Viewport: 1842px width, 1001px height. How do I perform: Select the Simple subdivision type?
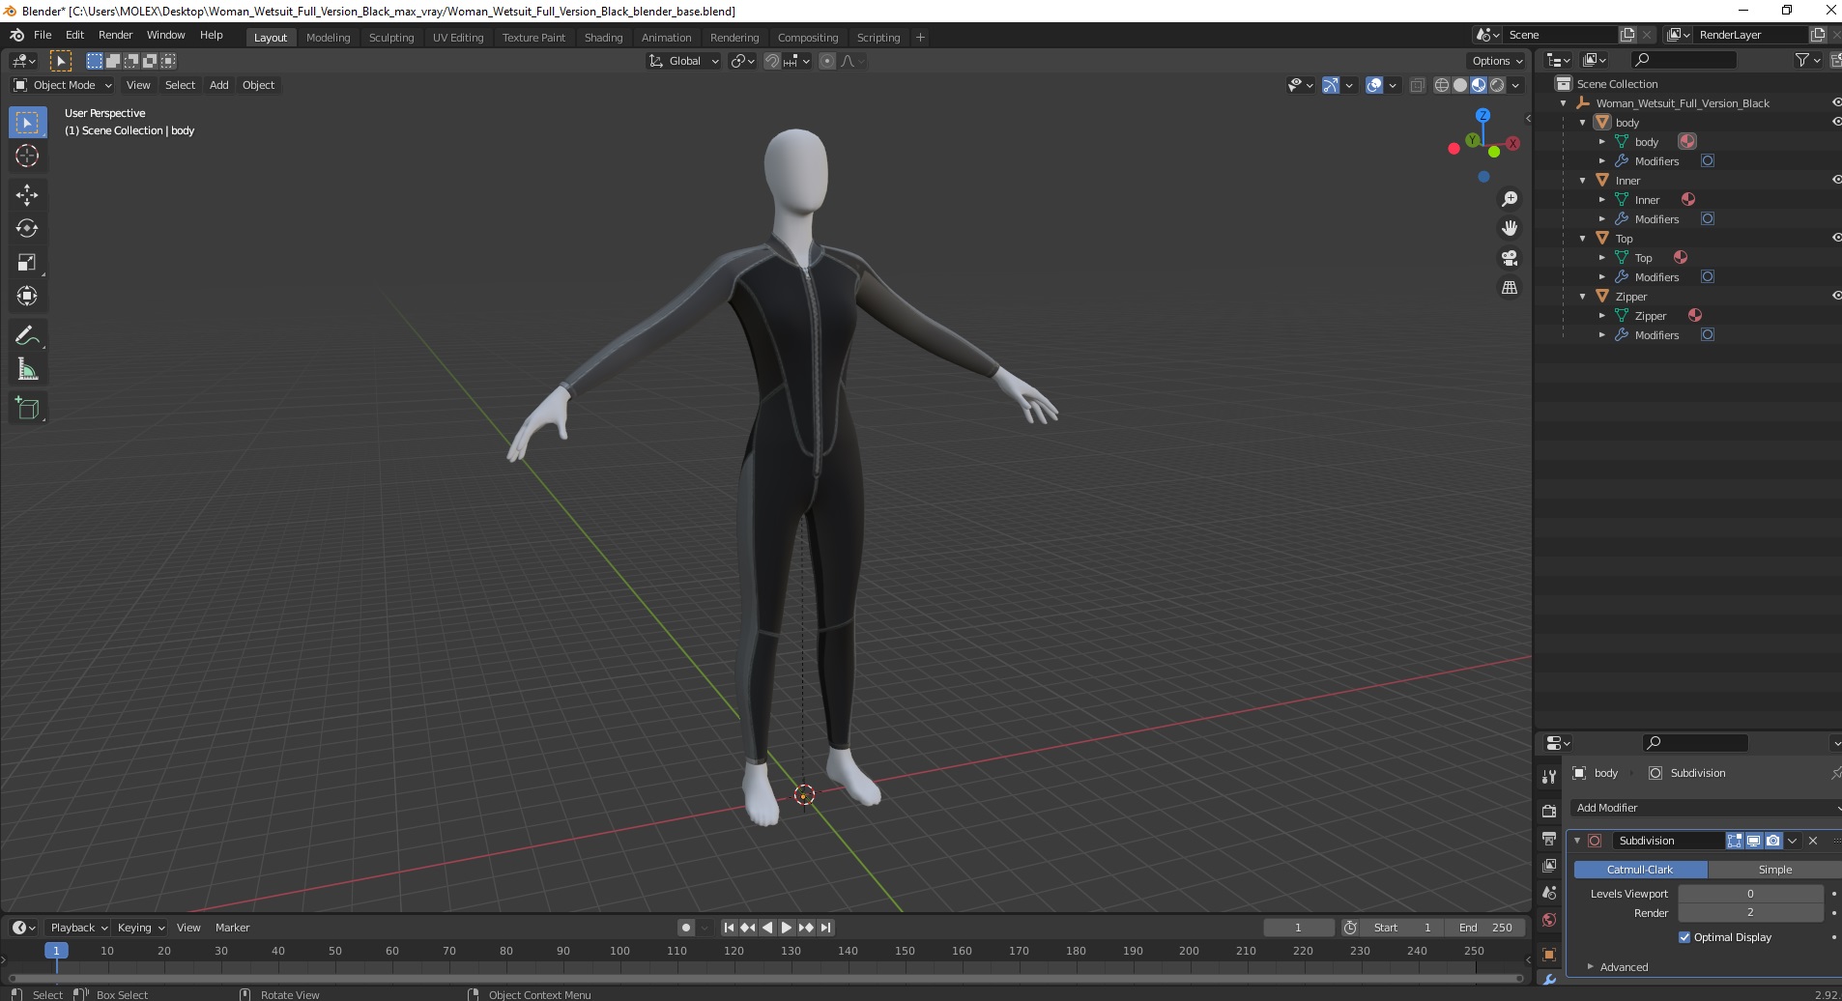pyautogui.click(x=1774, y=870)
